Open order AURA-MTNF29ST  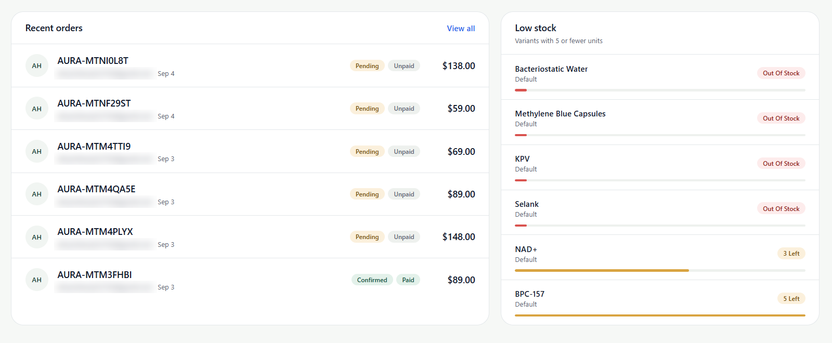(x=250, y=109)
